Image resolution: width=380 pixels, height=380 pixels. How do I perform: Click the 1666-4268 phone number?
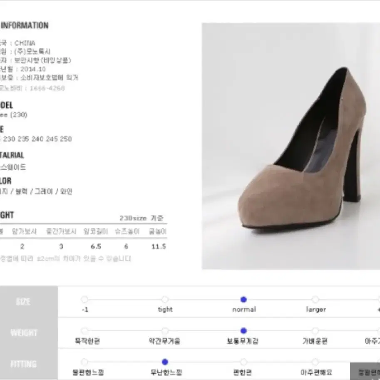[47, 88]
